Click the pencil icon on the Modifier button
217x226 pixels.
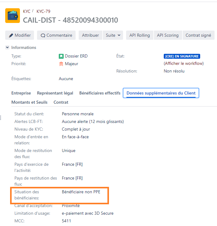11,35
